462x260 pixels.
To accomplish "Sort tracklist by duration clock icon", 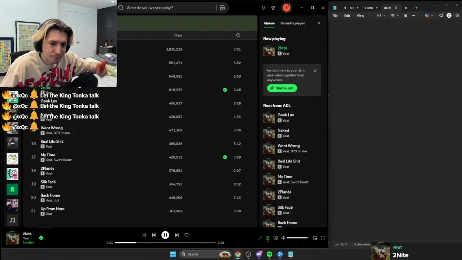I will (238, 35).
